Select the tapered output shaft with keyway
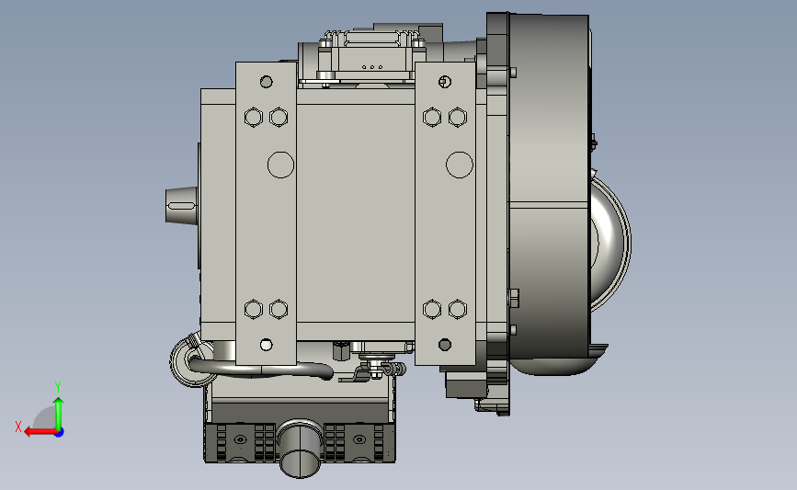 (181, 205)
